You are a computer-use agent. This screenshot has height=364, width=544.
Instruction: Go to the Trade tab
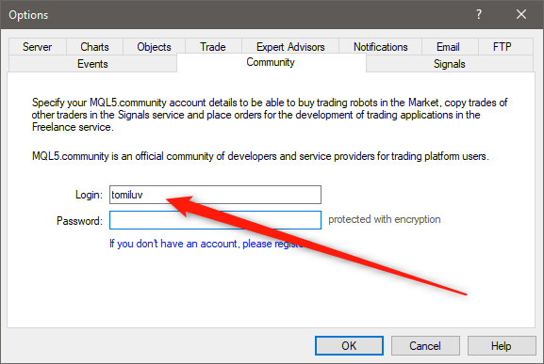pos(213,47)
